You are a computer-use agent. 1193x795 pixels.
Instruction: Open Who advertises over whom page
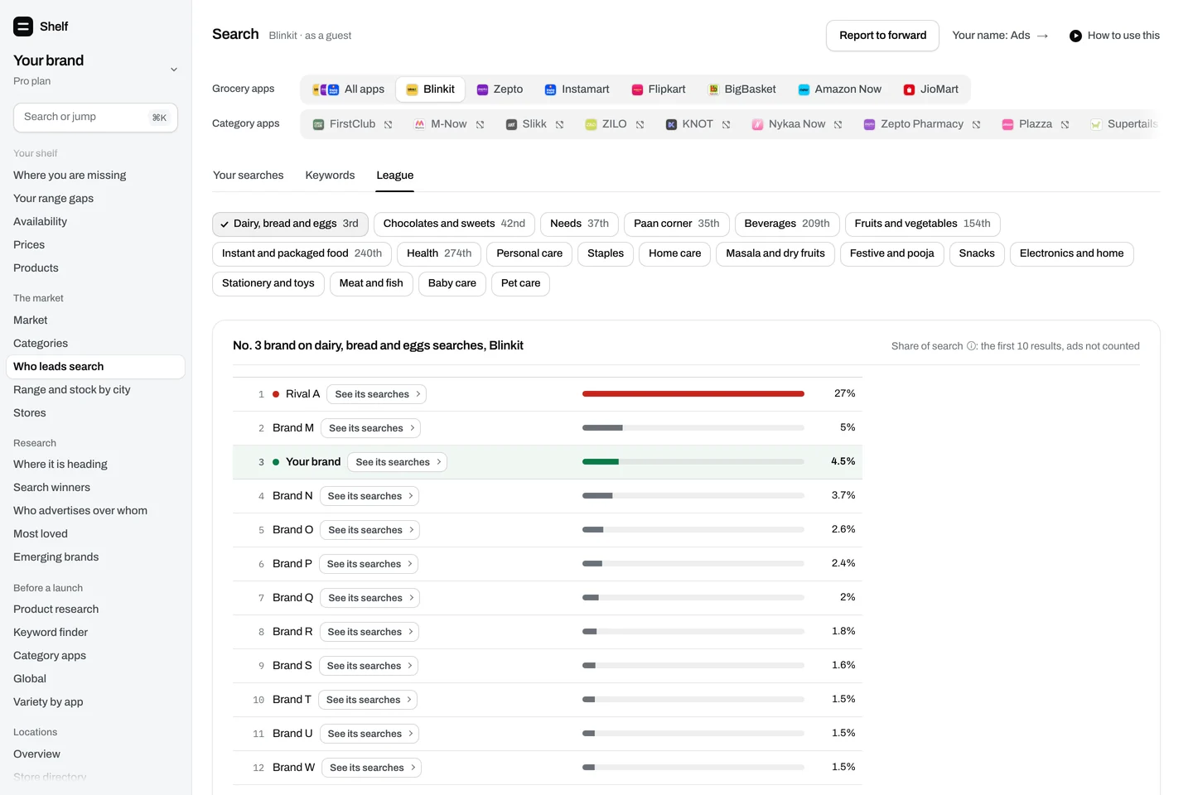[x=80, y=511]
